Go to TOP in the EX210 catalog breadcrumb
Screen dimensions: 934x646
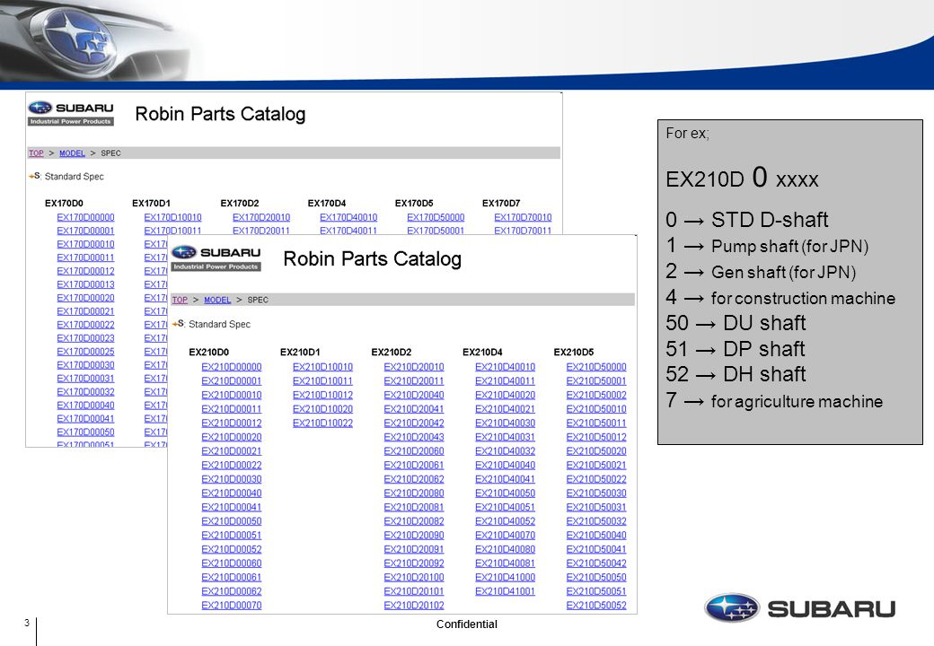(x=180, y=300)
